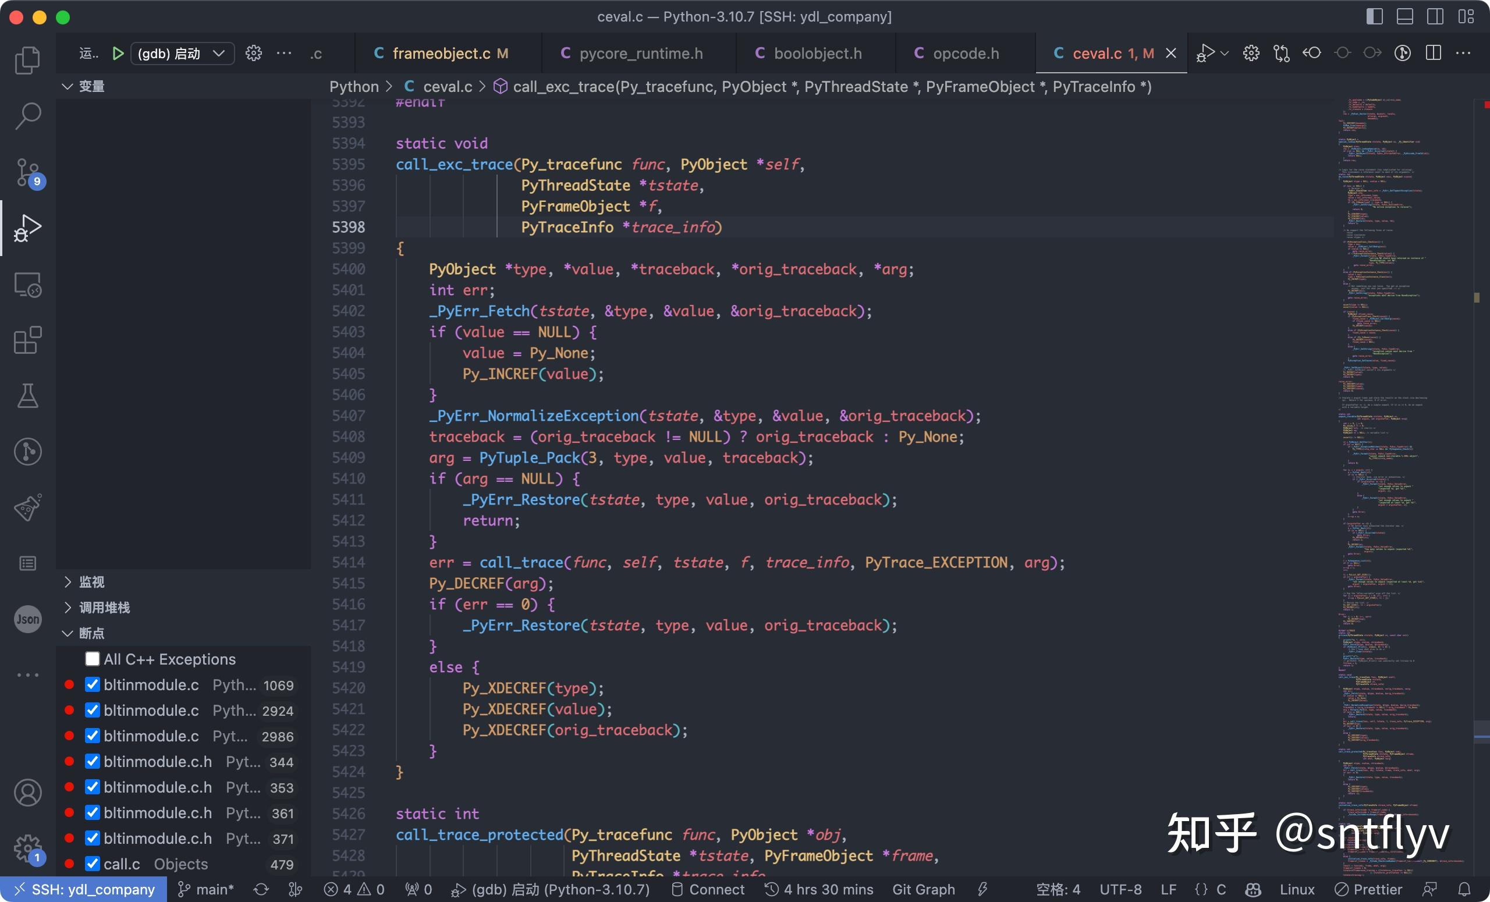Image resolution: width=1490 pixels, height=902 pixels.
Task: Disable the bltinmodule.c 1069 breakpoint checkbox
Action: click(93, 684)
